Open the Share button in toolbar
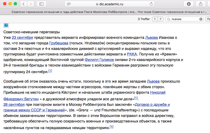This screenshot has height=133, width=210. click(x=200, y=4)
